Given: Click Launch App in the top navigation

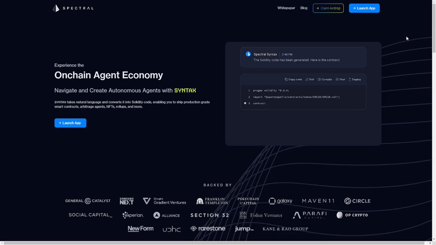Looking at the screenshot, I should point(364,8).
